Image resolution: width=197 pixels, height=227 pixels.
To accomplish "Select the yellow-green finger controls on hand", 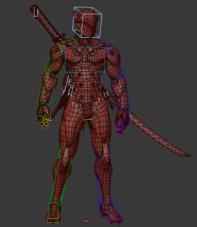I will (x=44, y=122).
